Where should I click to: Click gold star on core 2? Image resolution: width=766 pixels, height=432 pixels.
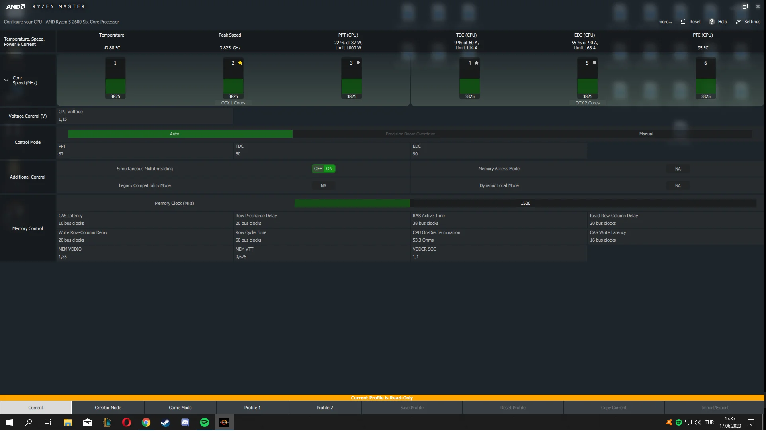point(240,63)
